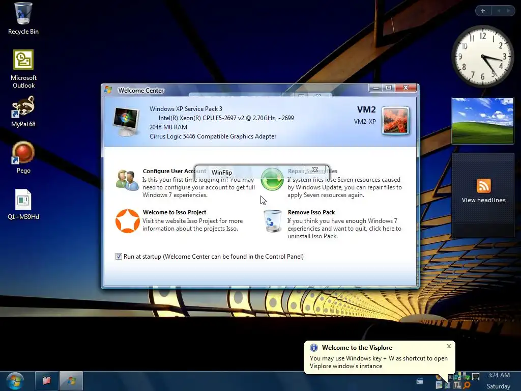Click the Remove Isso Pack recycle bin icon

[x=273, y=221]
